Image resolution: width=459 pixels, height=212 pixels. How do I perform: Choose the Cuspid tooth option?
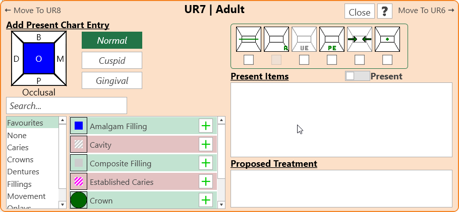point(112,60)
